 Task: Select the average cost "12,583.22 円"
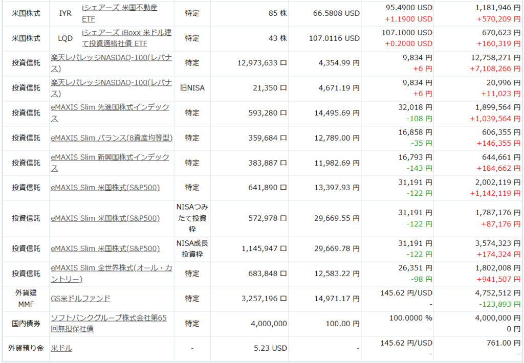pos(337,274)
